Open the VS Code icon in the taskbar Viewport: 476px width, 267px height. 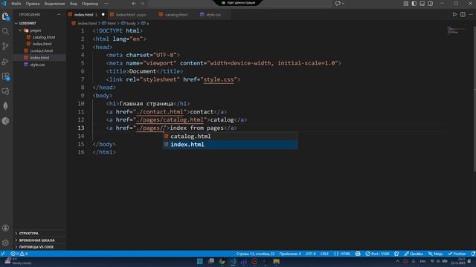click(233, 261)
